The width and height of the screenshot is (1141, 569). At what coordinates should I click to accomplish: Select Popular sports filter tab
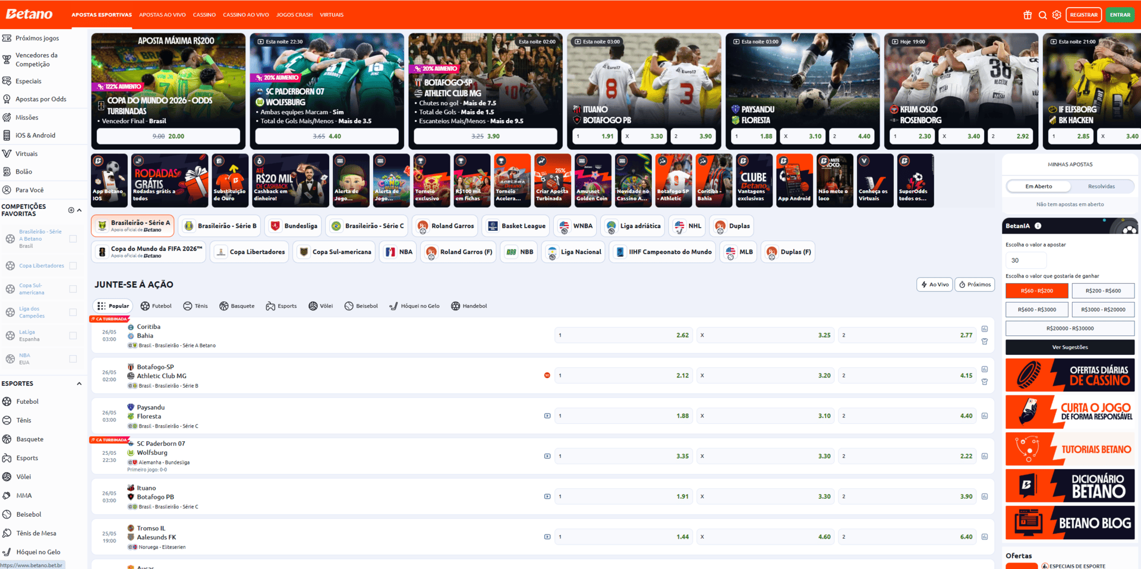(x=113, y=306)
